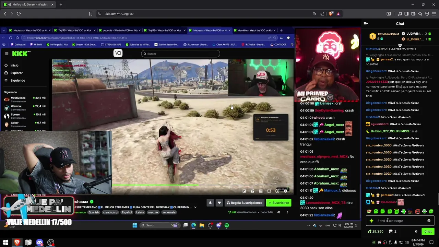The width and height of the screenshot is (439, 247).
Task: Open Spreen followed channel
Action: (25, 116)
